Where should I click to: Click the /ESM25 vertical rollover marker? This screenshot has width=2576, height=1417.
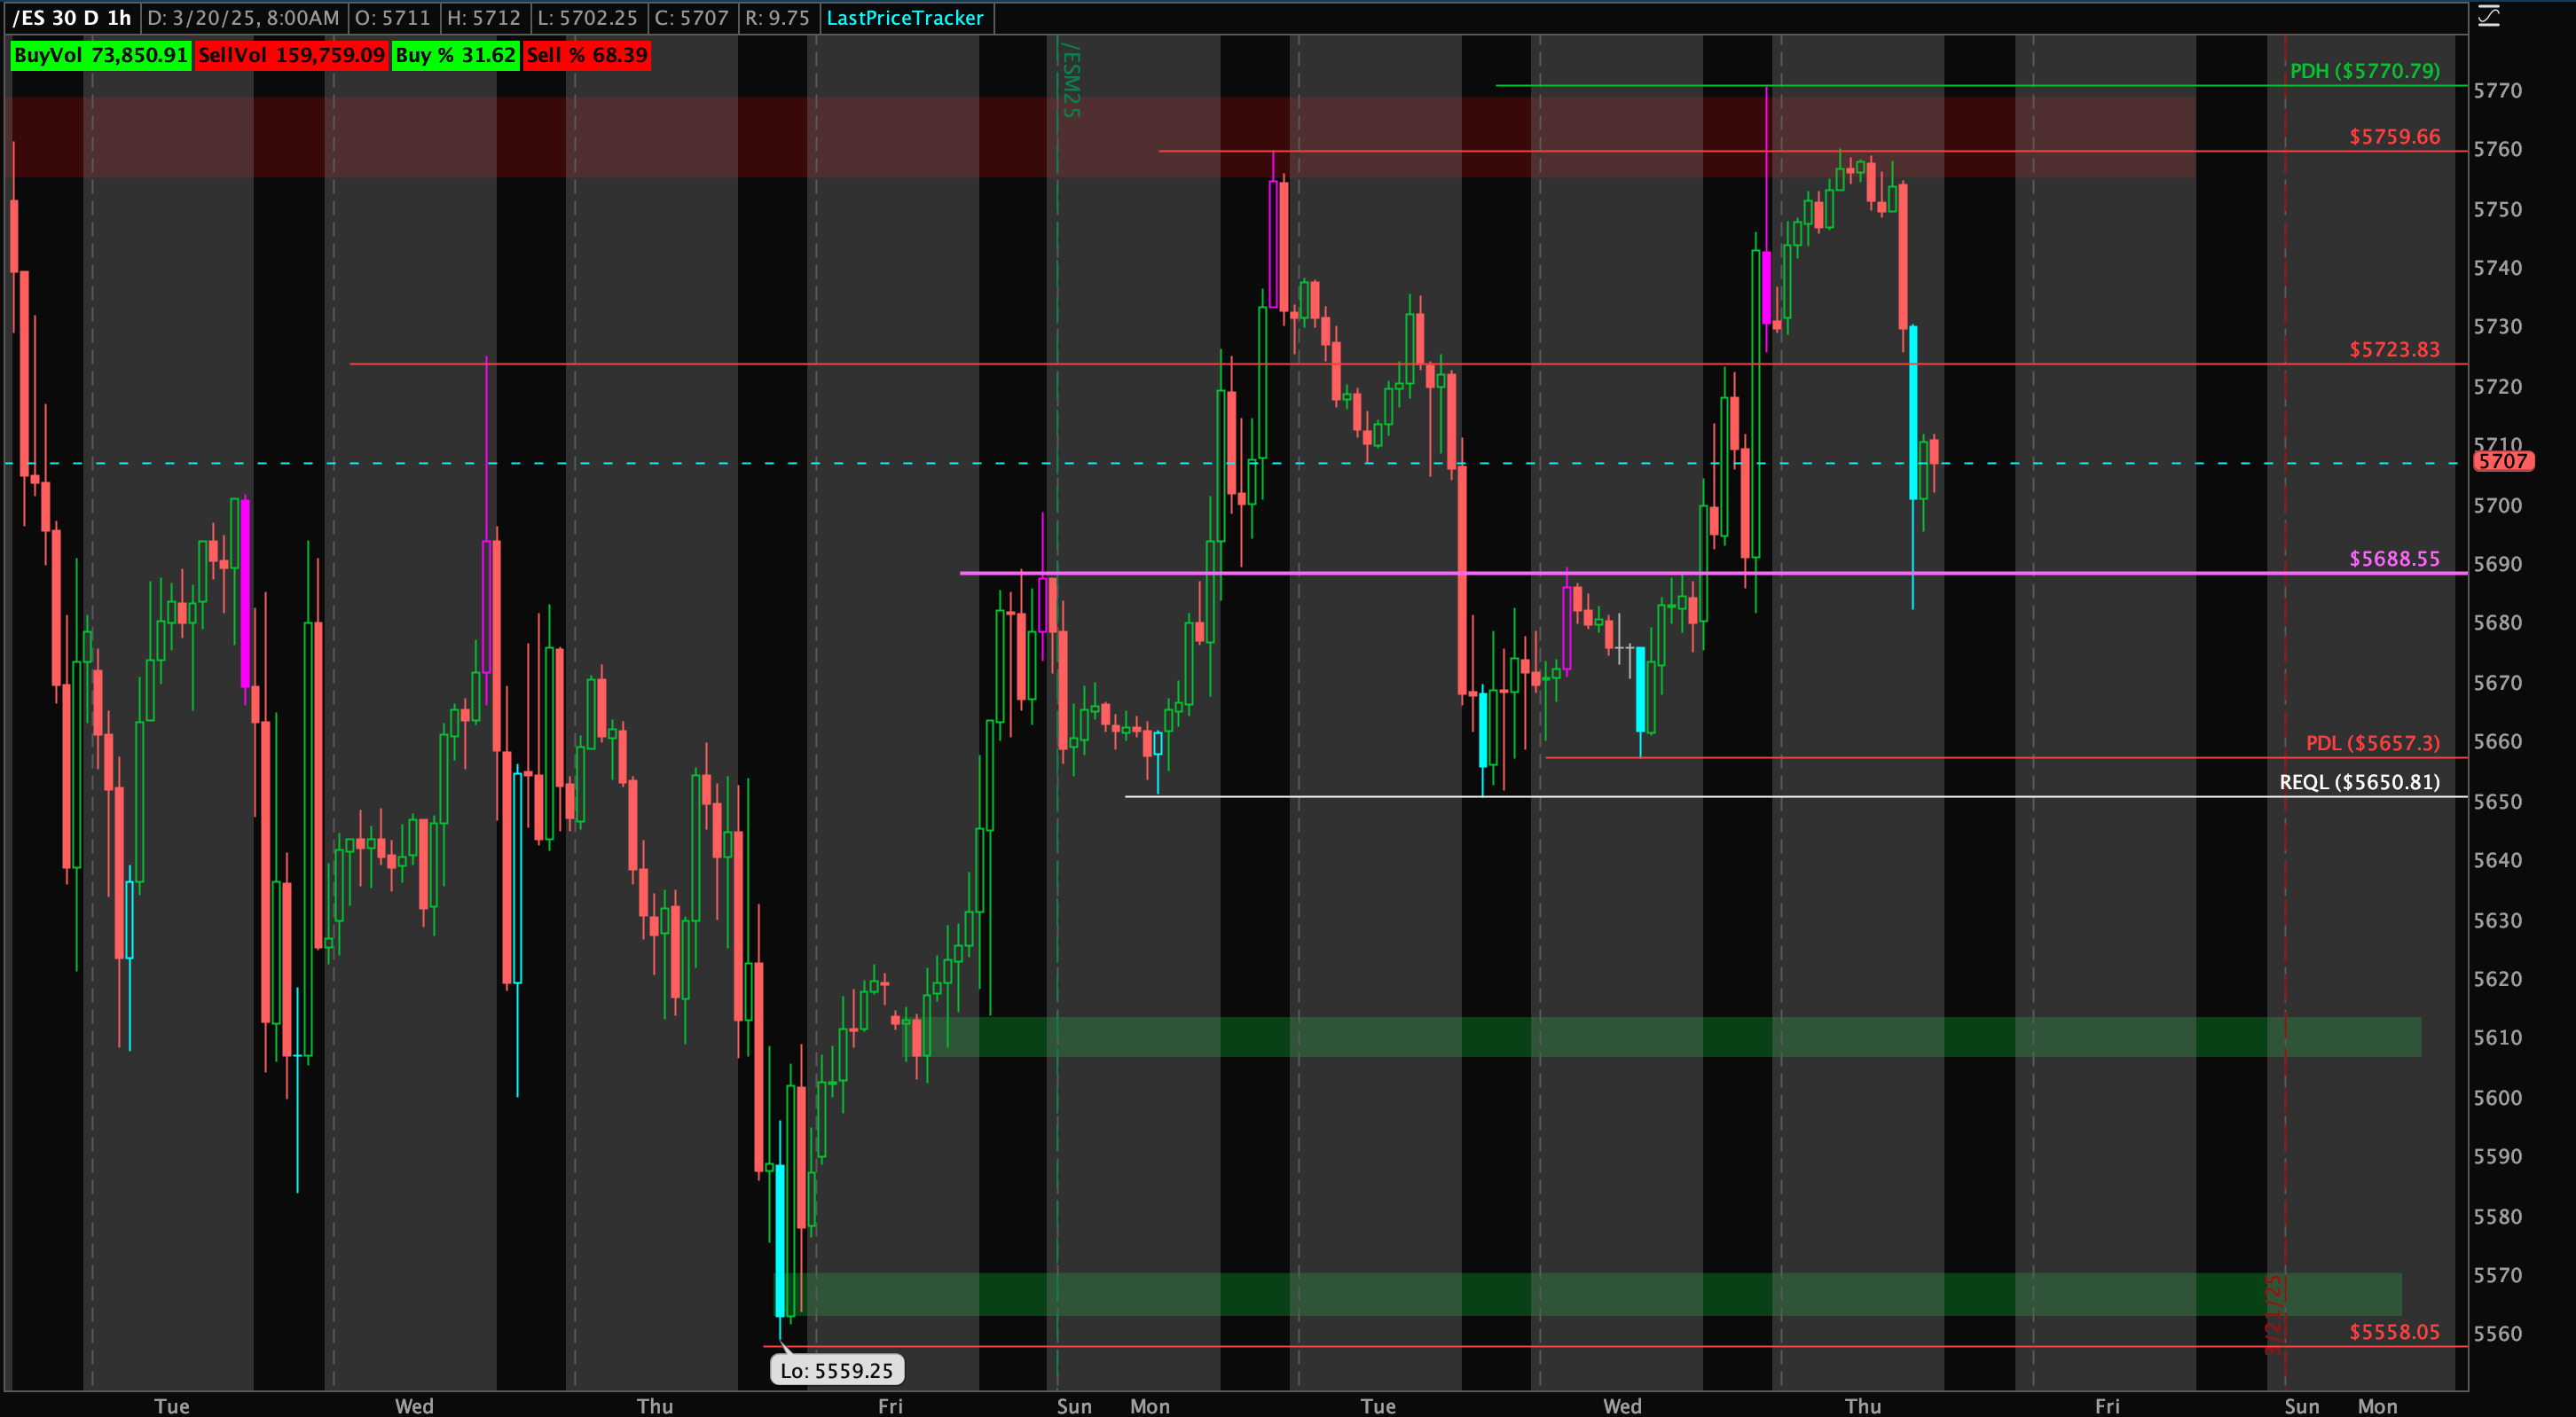[x=1069, y=80]
